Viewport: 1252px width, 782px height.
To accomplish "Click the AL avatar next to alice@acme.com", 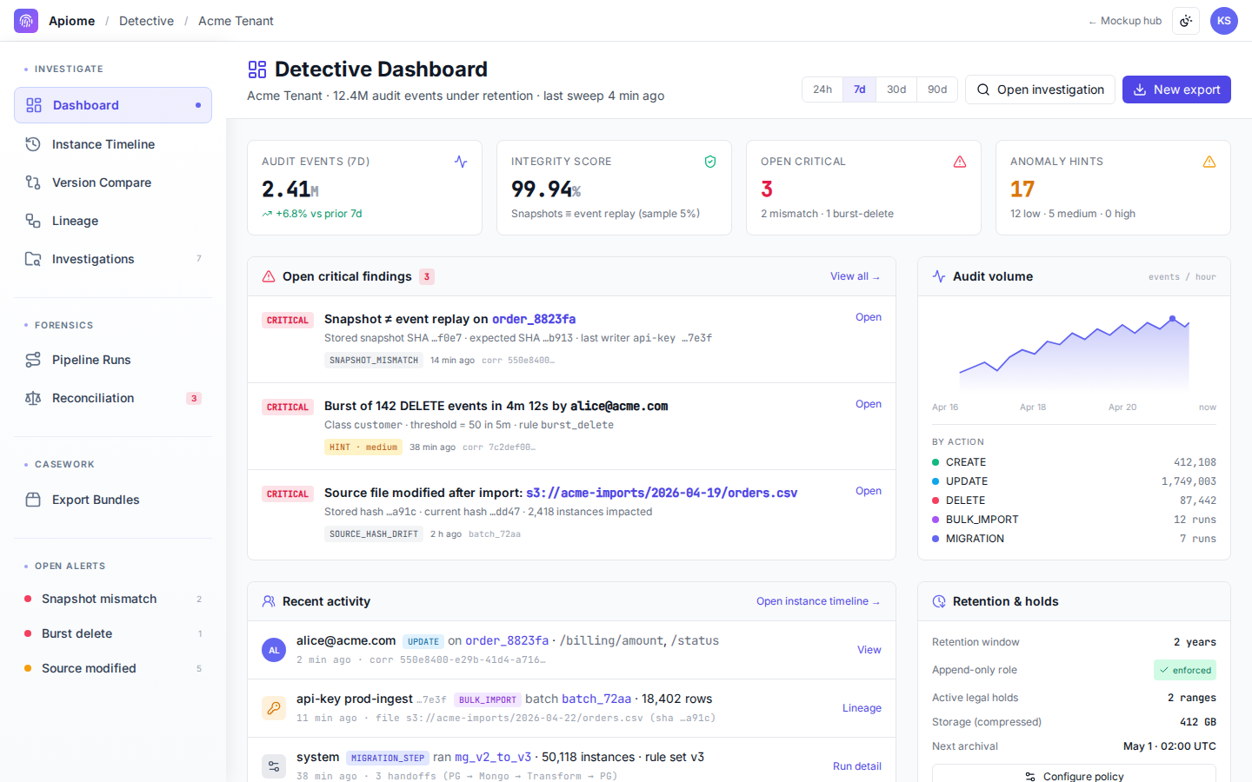I will 274,650.
